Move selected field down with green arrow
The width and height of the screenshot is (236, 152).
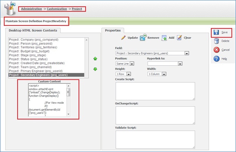click(x=95, y=69)
